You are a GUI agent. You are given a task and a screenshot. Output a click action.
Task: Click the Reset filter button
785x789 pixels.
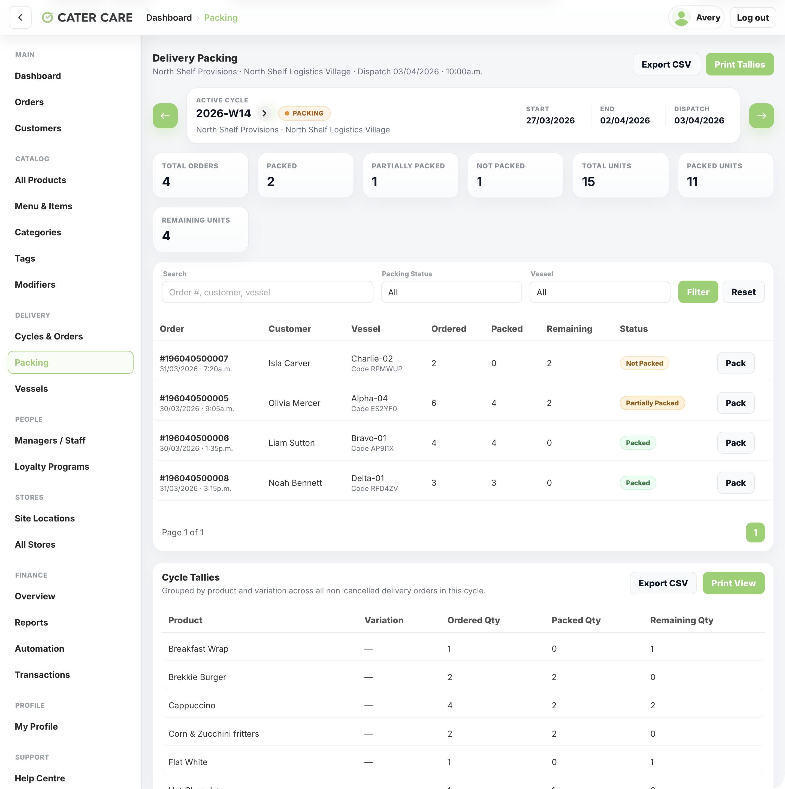(743, 292)
